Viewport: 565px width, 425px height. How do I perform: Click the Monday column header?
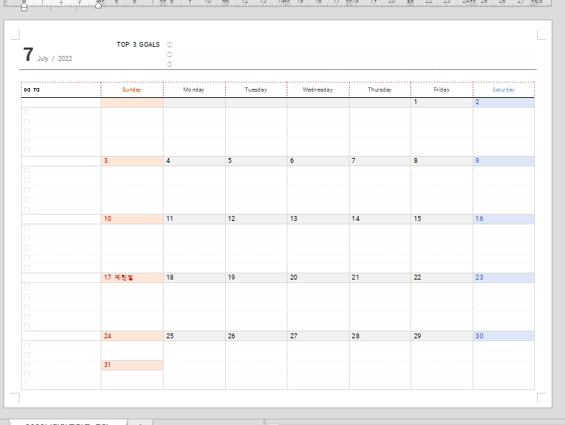[x=194, y=89]
